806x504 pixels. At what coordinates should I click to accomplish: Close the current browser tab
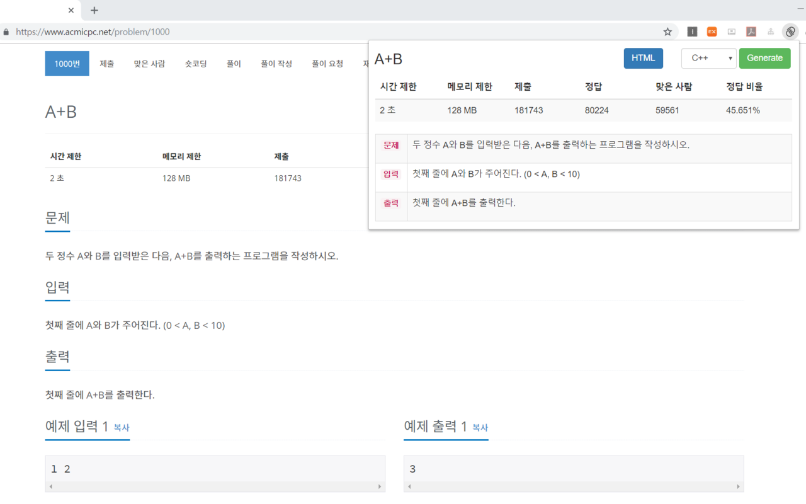tap(71, 10)
